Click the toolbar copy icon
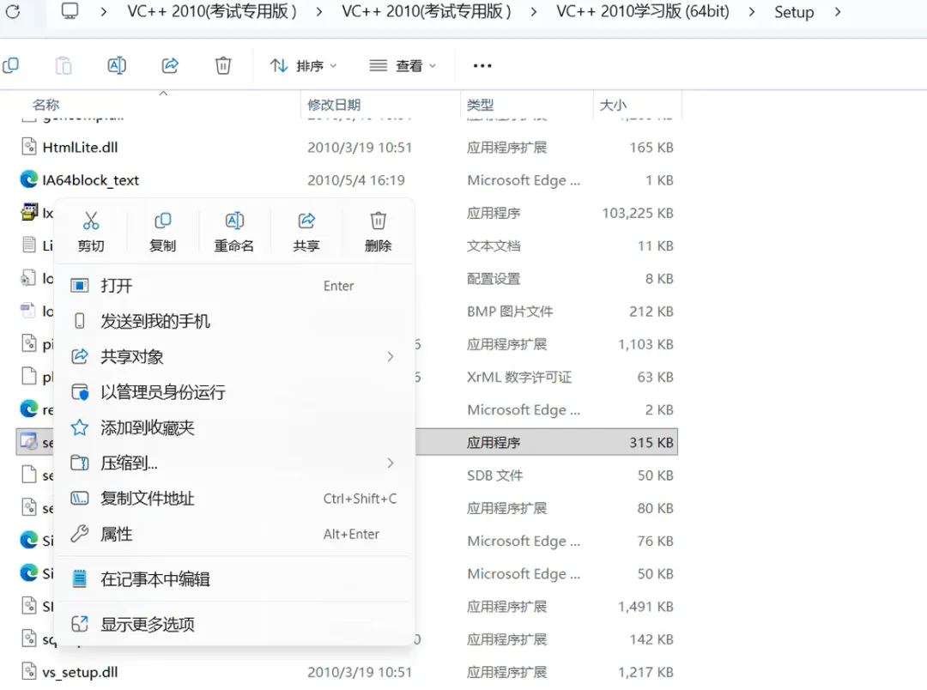This screenshot has width=927, height=690. point(10,65)
